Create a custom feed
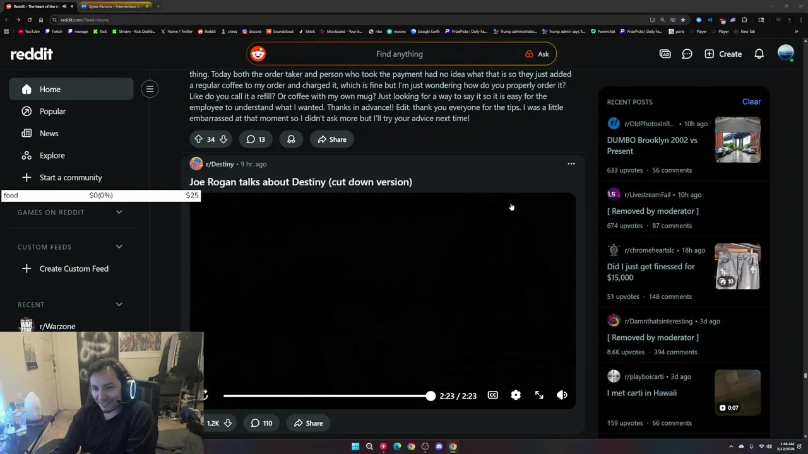 (71, 269)
